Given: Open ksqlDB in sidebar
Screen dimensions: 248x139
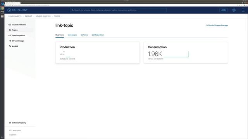Looking at the screenshot, I should (15, 46).
